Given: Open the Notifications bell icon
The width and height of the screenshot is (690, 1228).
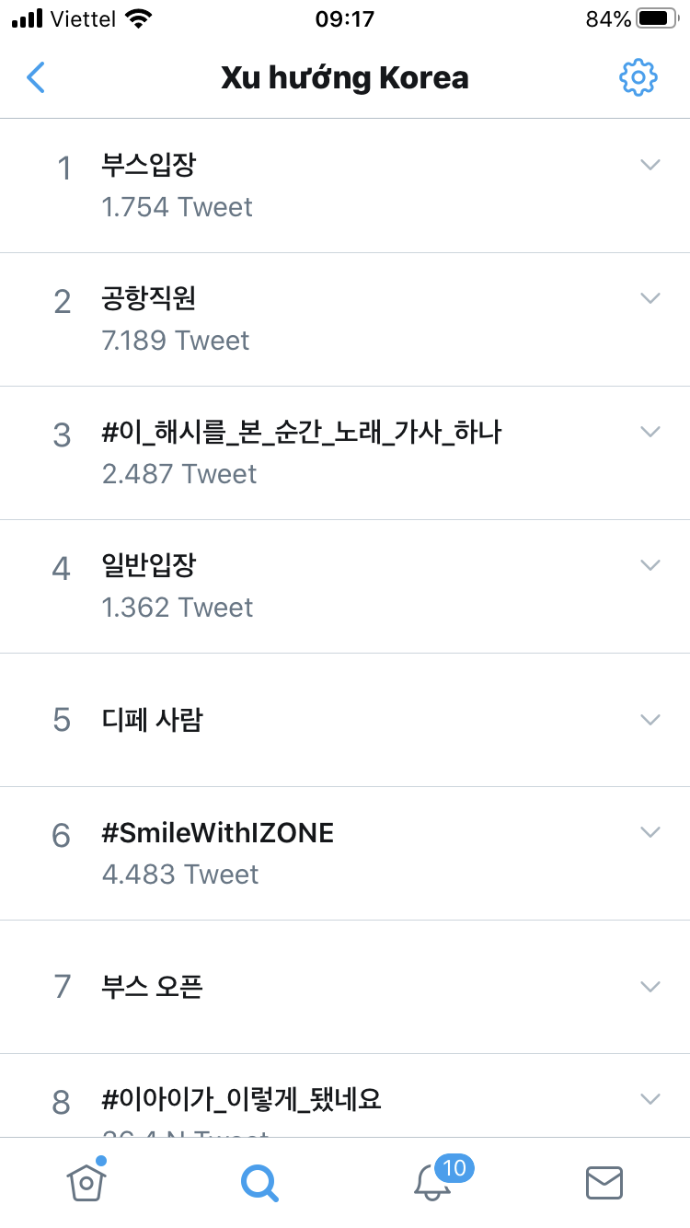Looking at the screenshot, I should (x=432, y=1182).
